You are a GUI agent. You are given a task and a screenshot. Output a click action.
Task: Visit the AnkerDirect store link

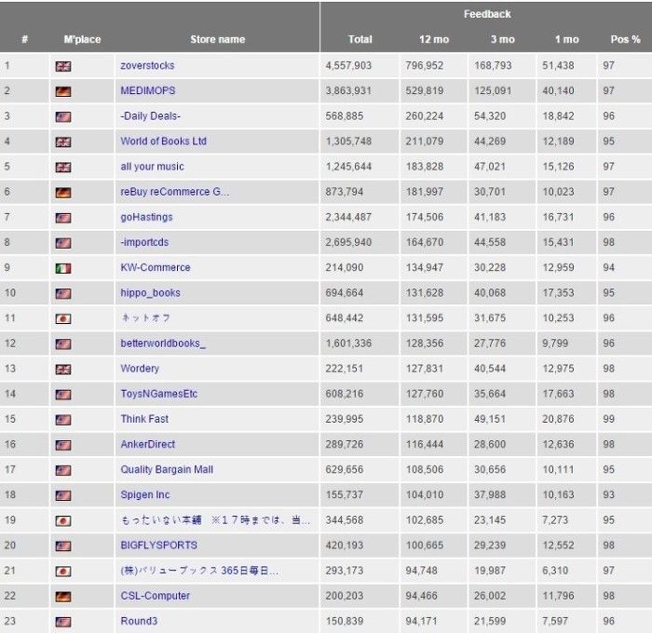click(x=147, y=444)
